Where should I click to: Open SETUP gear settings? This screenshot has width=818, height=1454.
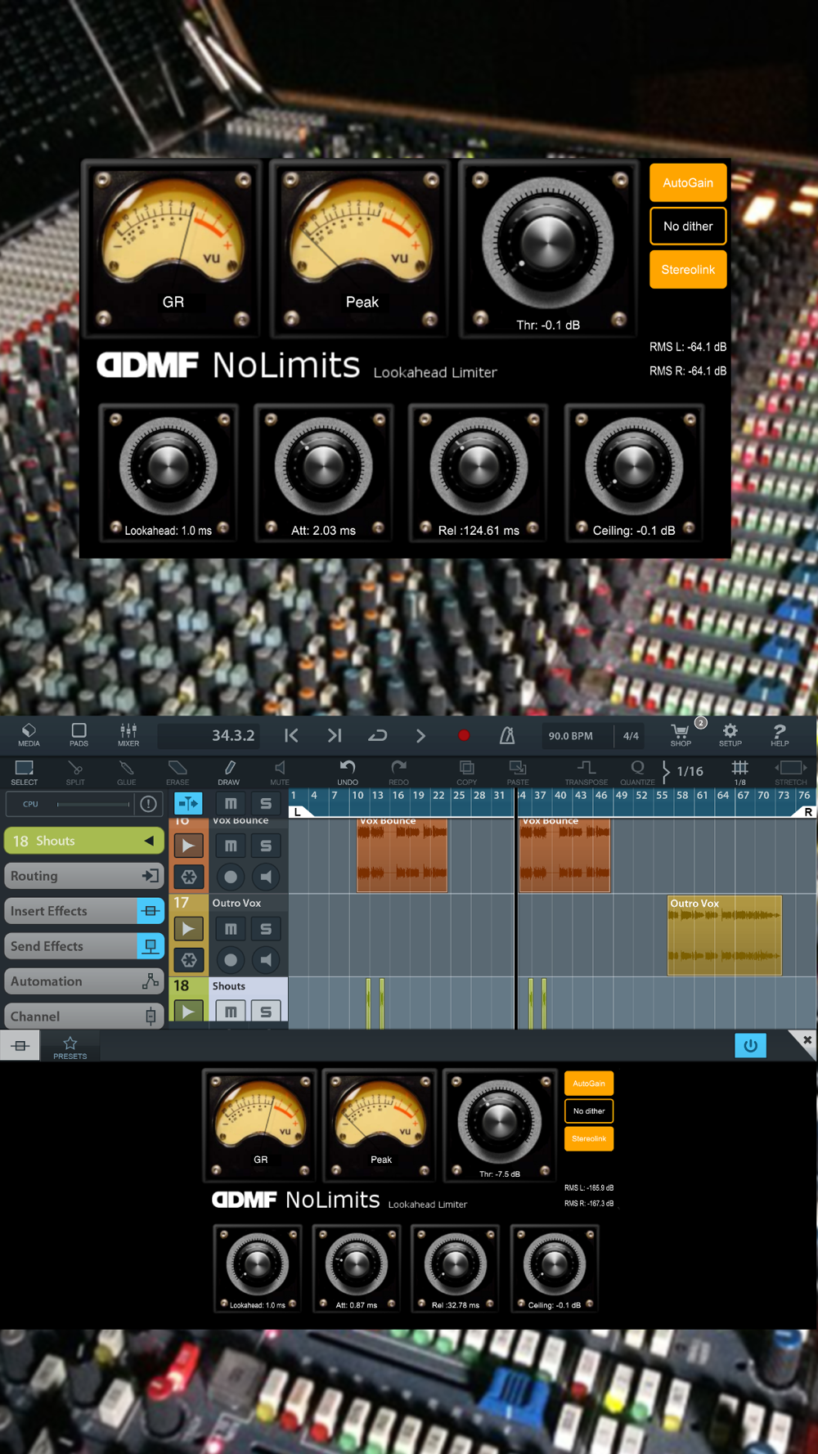(x=730, y=734)
